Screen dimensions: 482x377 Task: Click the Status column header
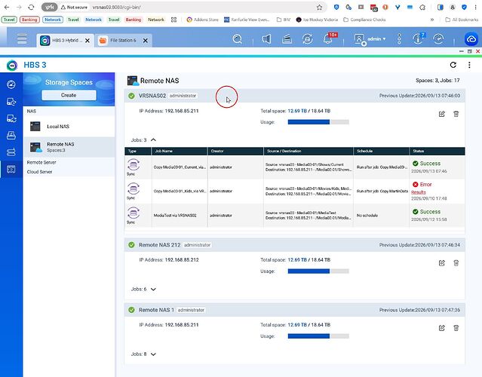pyautogui.click(x=437, y=151)
